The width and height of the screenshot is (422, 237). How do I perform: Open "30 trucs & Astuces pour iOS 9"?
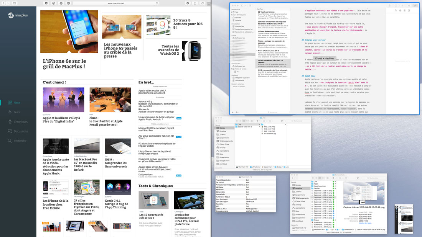point(188,24)
